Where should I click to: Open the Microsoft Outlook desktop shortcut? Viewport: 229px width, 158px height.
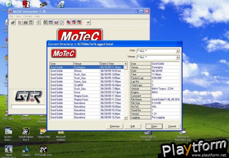pos(61,135)
